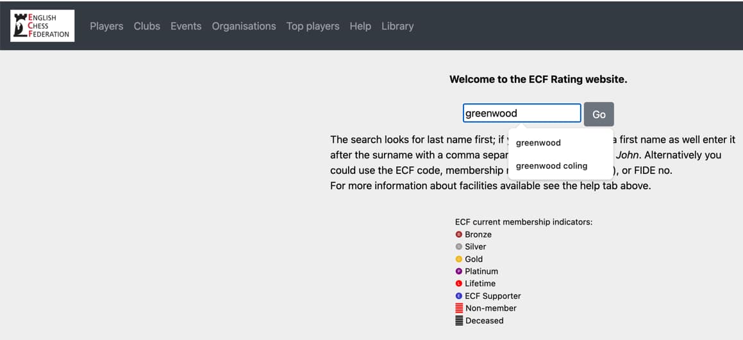The height and width of the screenshot is (340, 743).
Task: Open the Players menu
Action: click(106, 26)
